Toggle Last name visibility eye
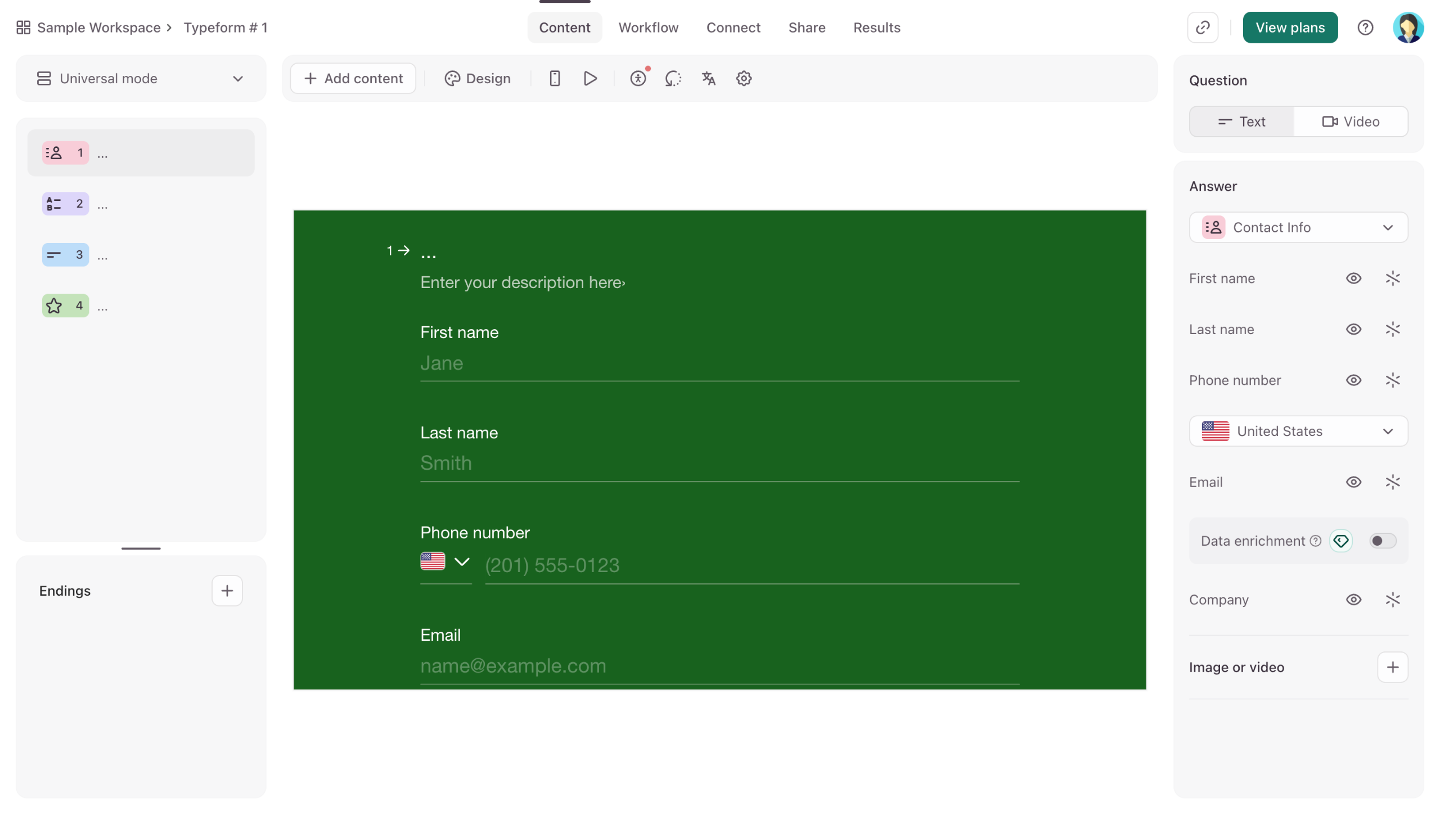 pos(1353,329)
